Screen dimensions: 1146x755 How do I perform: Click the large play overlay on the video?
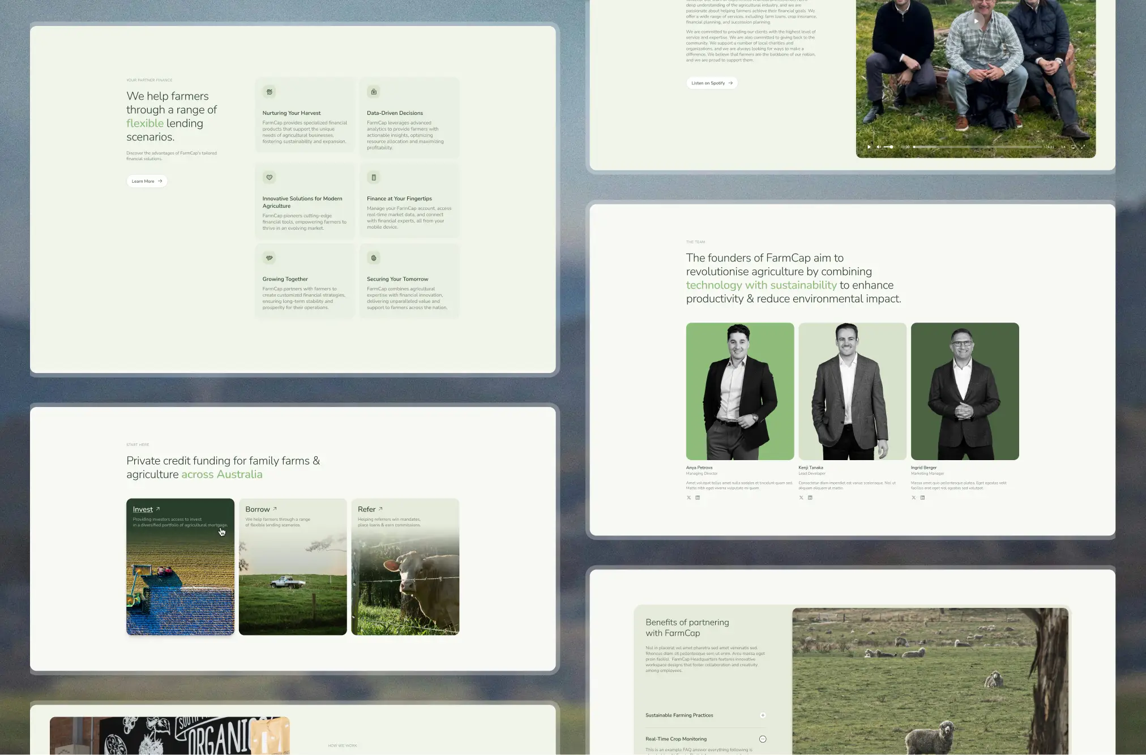pos(976,21)
